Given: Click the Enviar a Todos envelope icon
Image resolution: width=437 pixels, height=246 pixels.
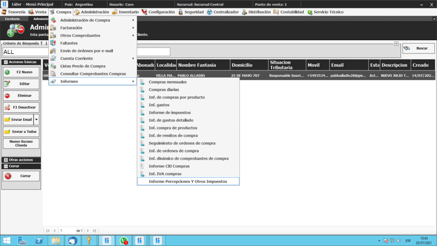Looking at the screenshot, I should pyautogui.click(x=7, y=132).
